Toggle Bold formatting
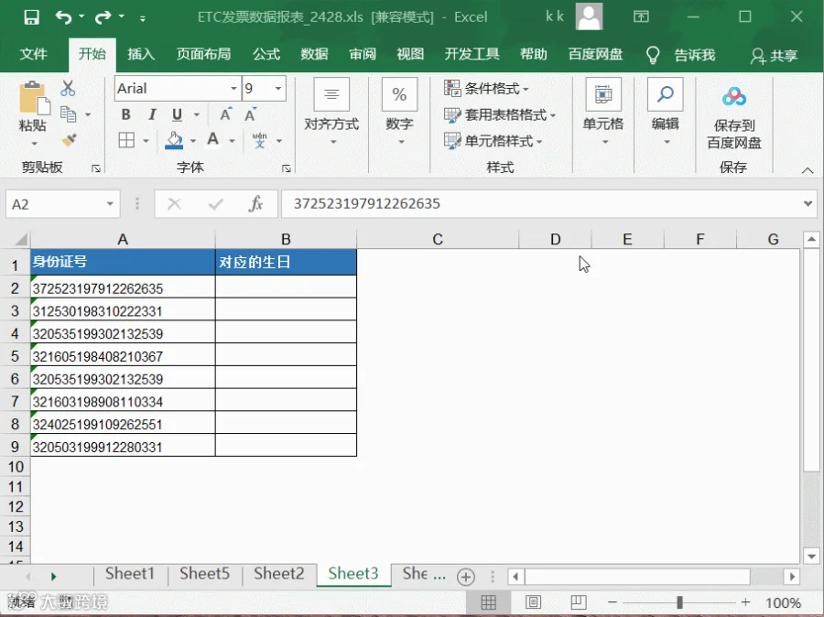 (x=125, y=114)
